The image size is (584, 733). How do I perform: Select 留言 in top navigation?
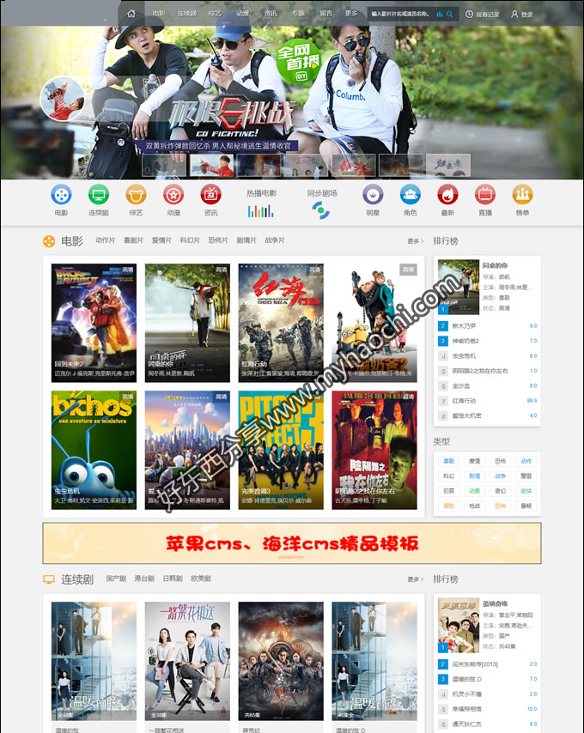coord(325,14)
